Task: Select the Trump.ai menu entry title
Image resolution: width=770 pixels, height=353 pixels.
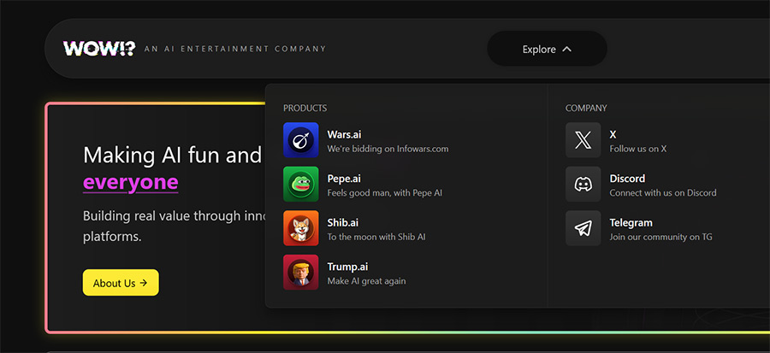Action: tap(347, 267)
